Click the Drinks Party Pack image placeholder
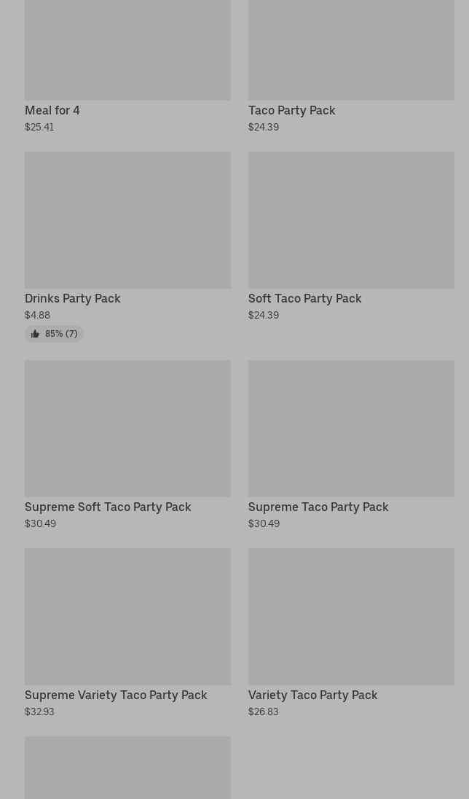 (128, 220)
